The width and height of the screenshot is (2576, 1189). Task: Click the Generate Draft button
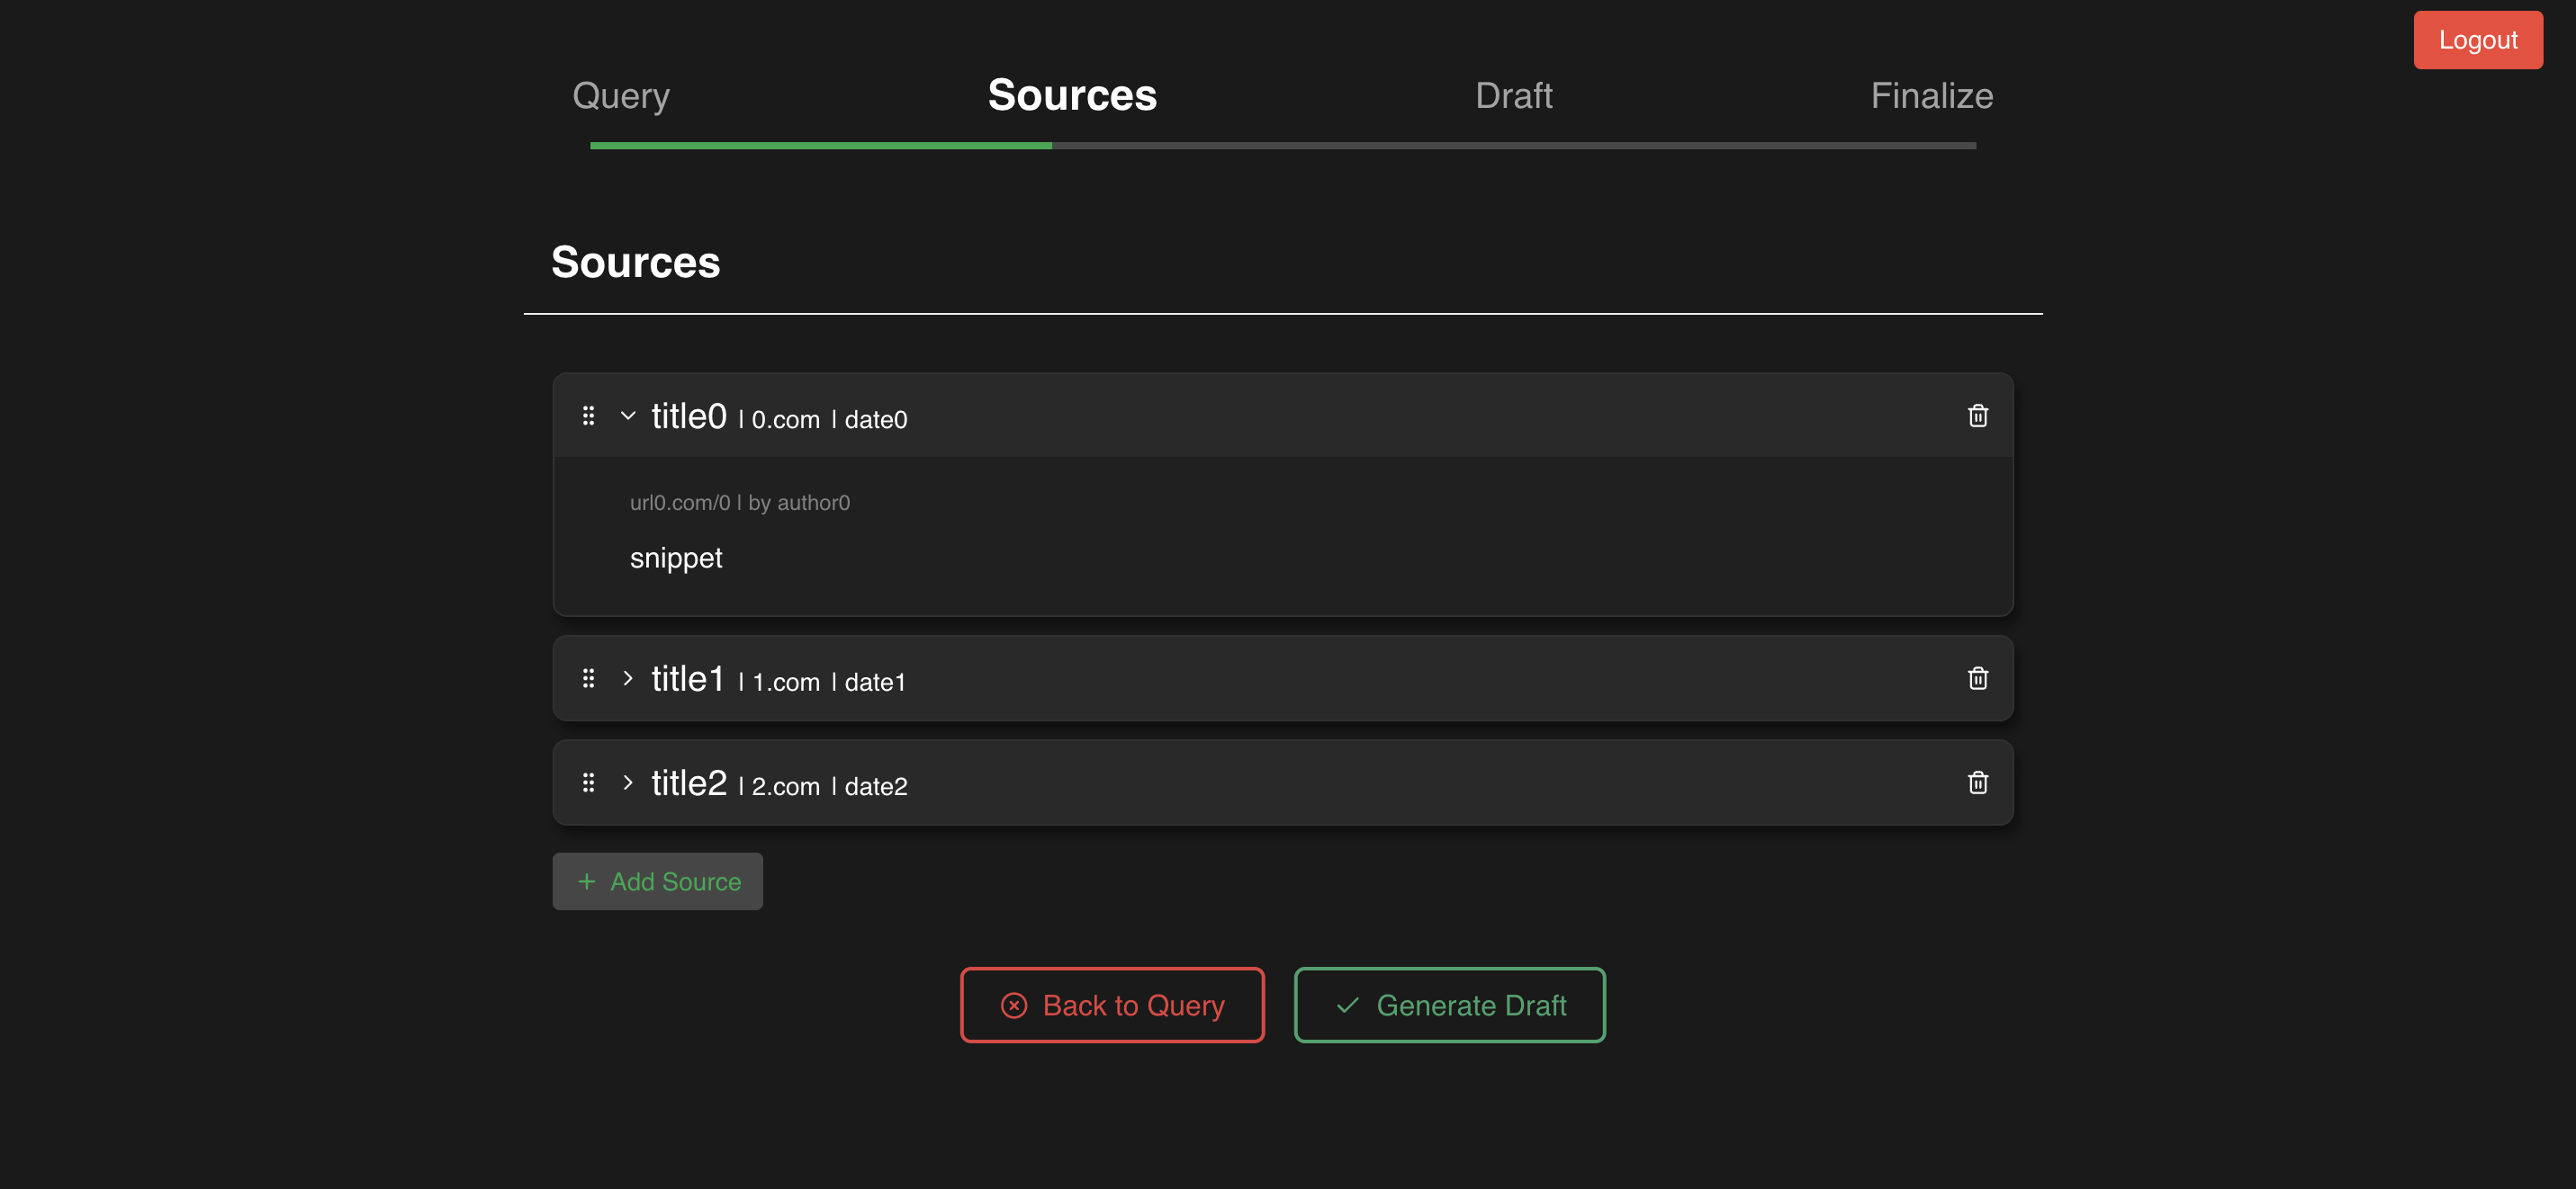[x=1449, y=1006]
